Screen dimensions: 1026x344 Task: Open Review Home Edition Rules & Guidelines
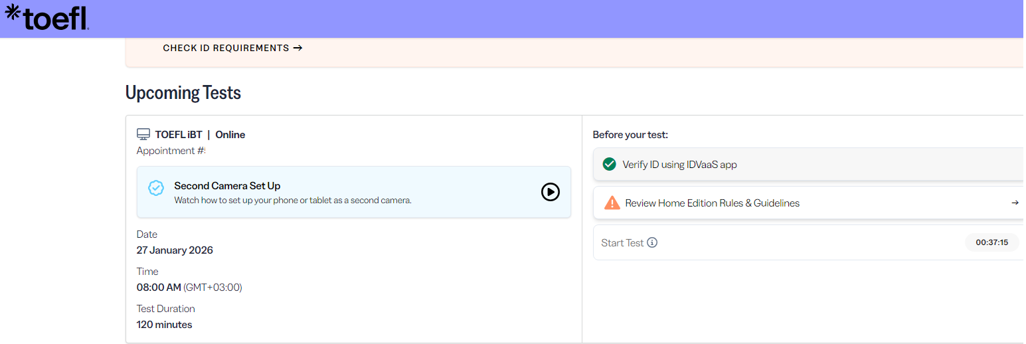point(809,203)
